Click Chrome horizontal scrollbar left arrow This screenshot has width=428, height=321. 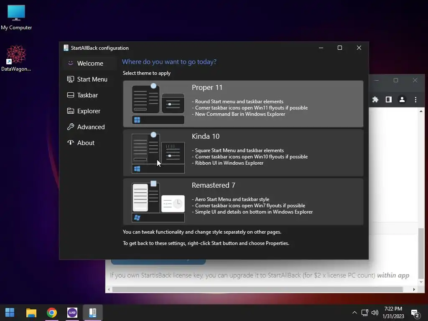109,289
